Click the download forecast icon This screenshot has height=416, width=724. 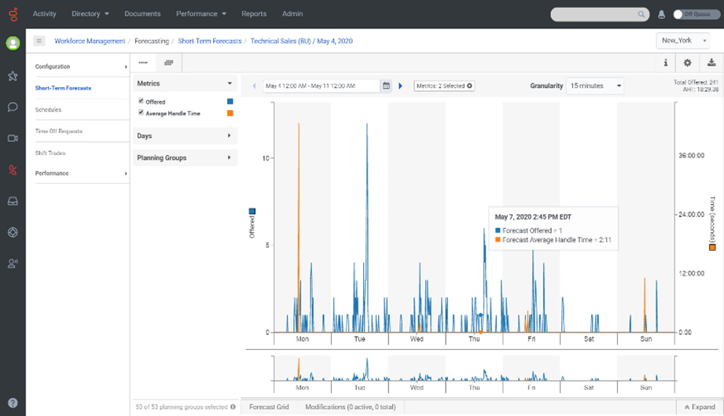[x=711, y=63]
